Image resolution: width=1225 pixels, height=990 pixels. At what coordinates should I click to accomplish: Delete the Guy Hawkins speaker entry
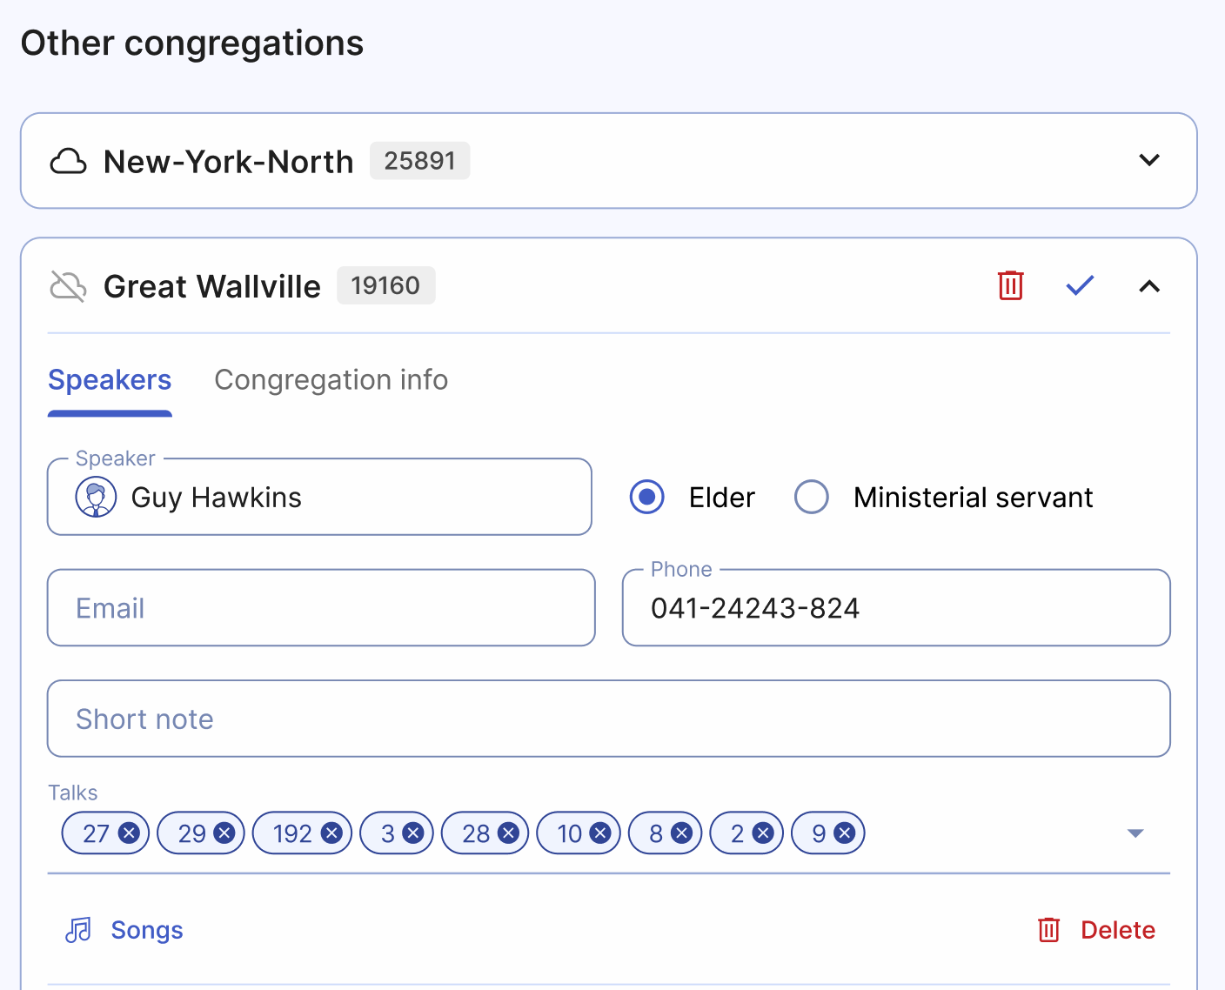pyautogui.click(x=1117, y=929)
